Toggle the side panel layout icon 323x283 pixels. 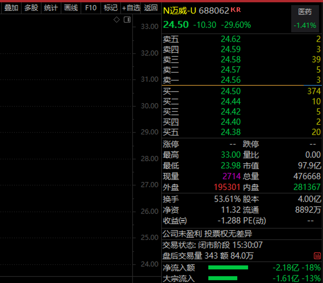[x=127, y=20]
